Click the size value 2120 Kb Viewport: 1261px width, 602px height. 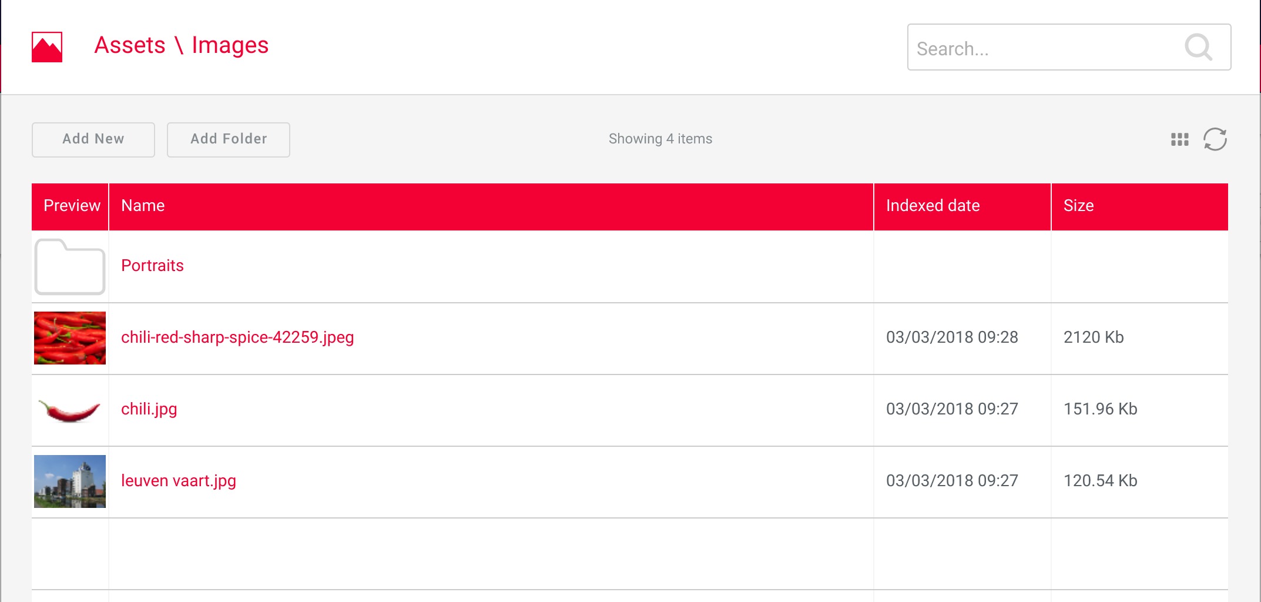click(1094, 337)
